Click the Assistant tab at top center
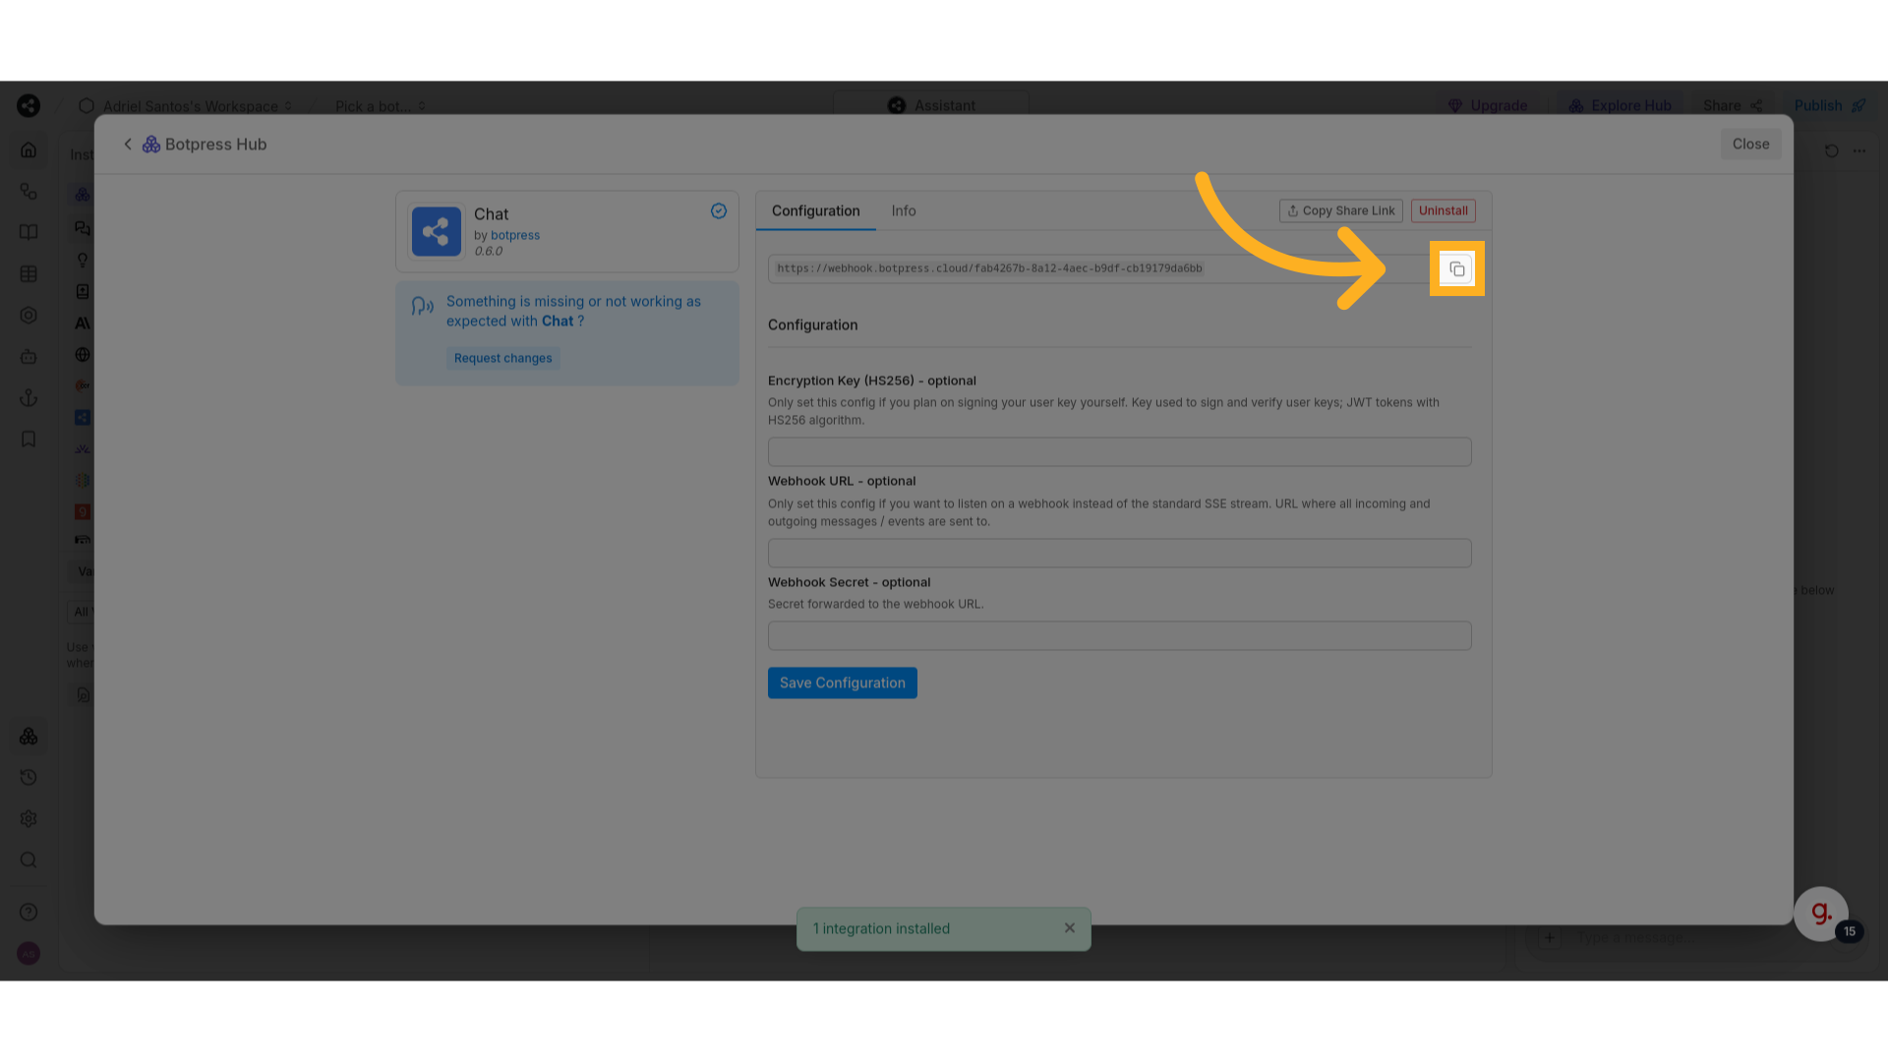Viewport: 1888px width, 1062px height. click(x=931, y=106)
